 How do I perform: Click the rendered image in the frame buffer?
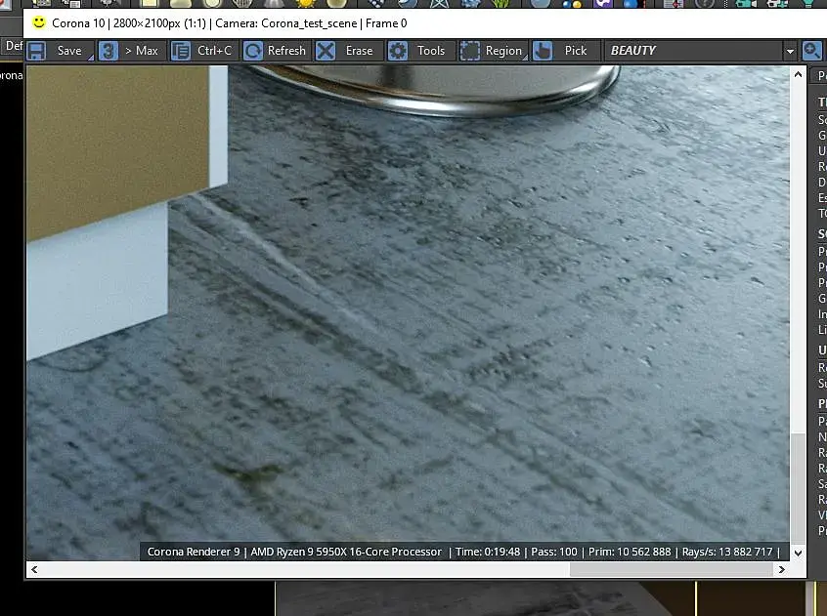(x=409, y=312)
